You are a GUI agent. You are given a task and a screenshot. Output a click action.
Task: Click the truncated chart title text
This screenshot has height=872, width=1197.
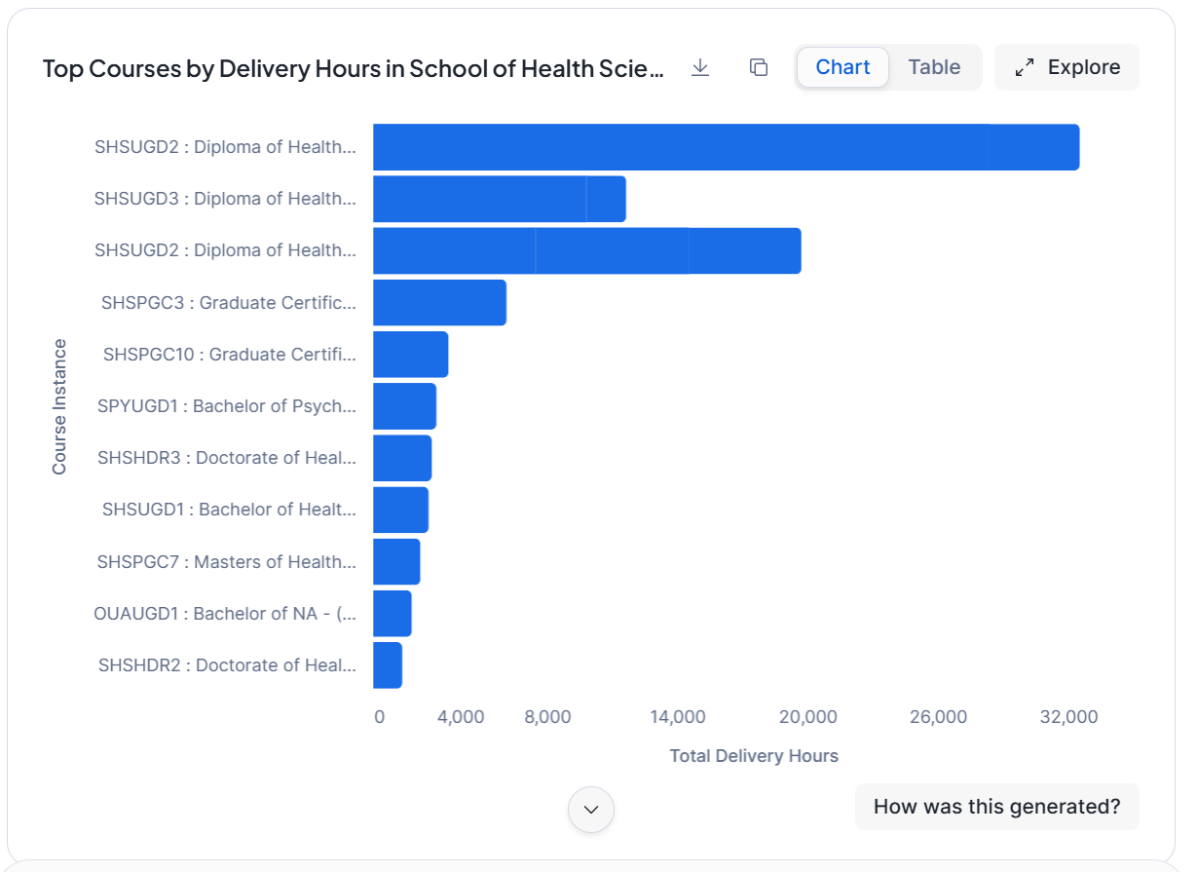[354, 68]
